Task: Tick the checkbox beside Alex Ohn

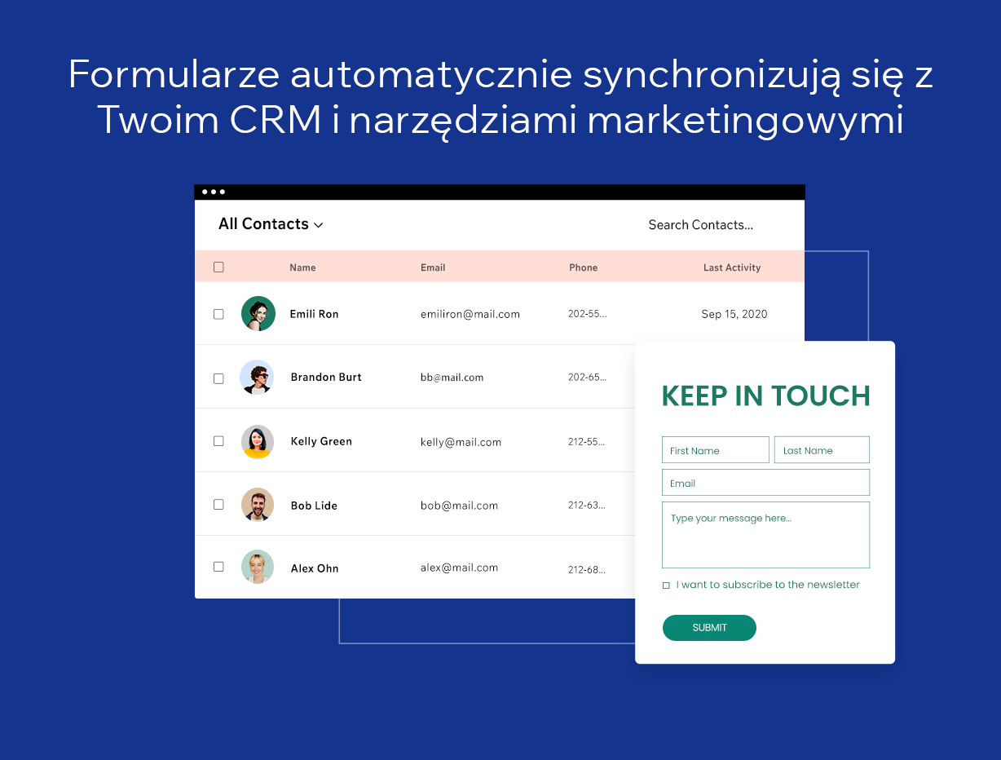Action: [x=218, y=567]
